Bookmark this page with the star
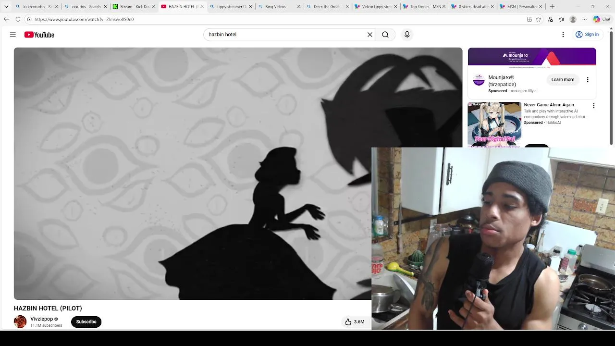This screenshot has width=615, height=346. point(539,19)
